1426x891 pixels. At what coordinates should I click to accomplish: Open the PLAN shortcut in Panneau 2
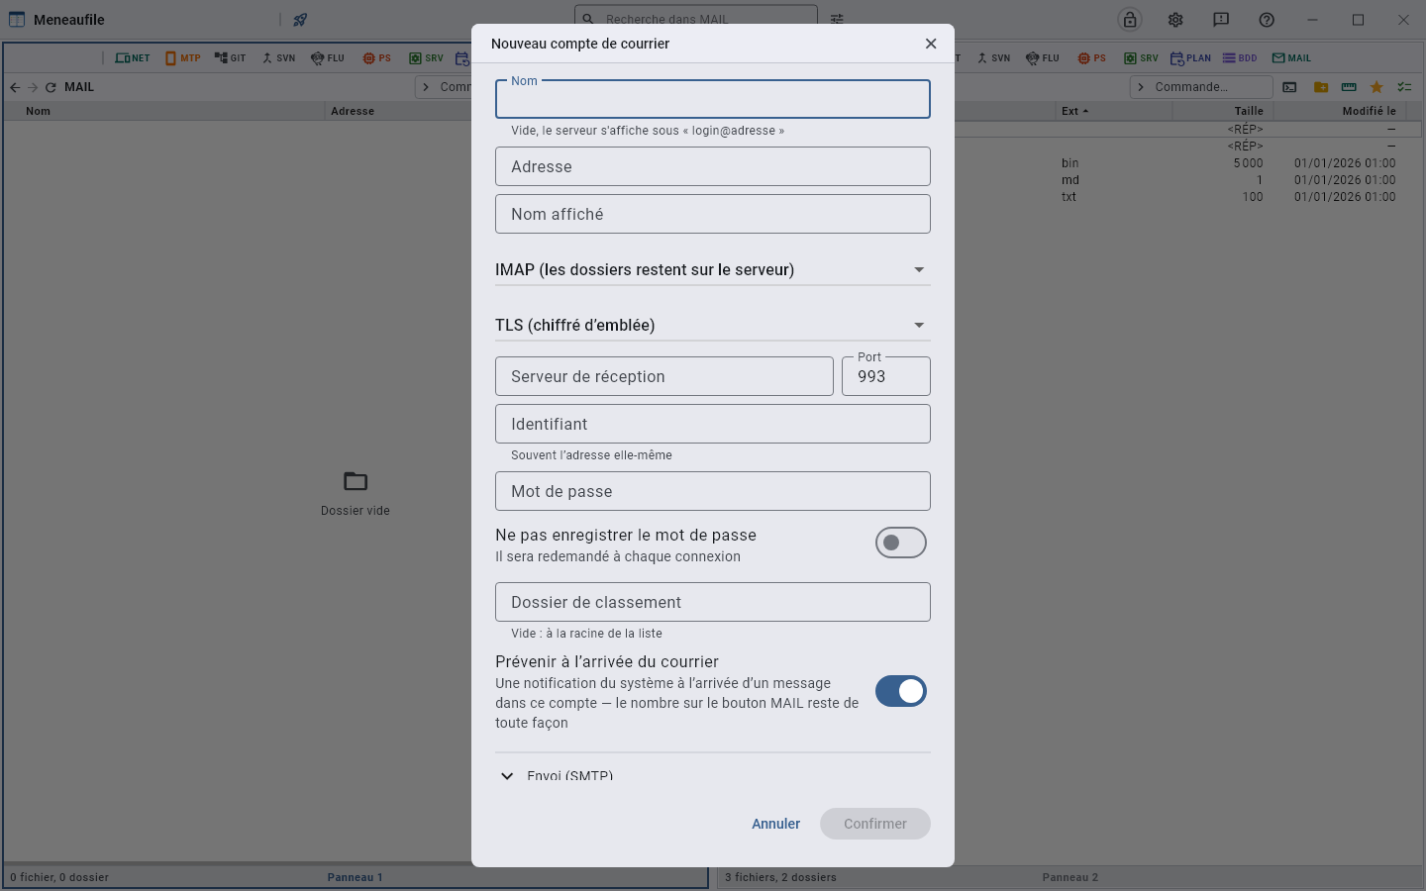point(1191,58)
